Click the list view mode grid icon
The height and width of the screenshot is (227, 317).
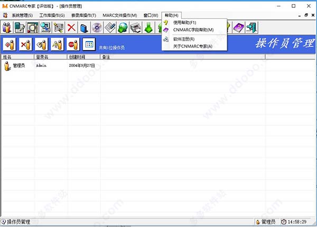click(x=89, y=44)
